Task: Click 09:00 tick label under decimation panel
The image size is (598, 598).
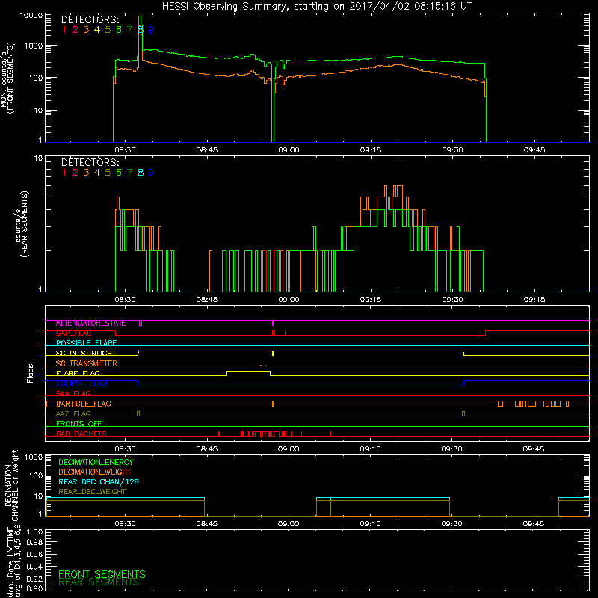Action: [x=289, y=524]
